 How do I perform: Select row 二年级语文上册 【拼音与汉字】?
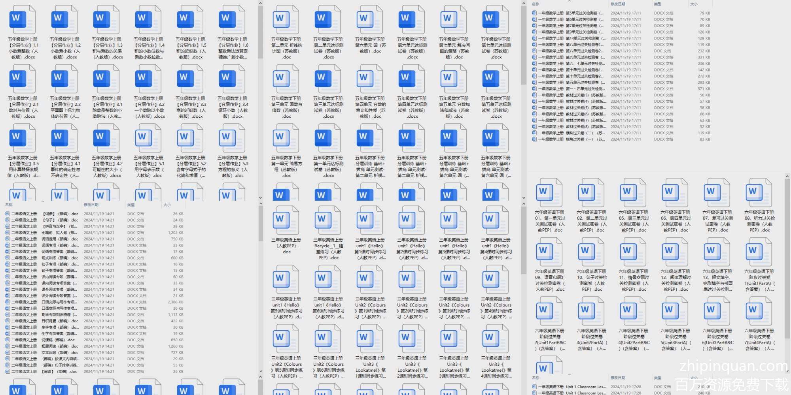tap(95, 226)
